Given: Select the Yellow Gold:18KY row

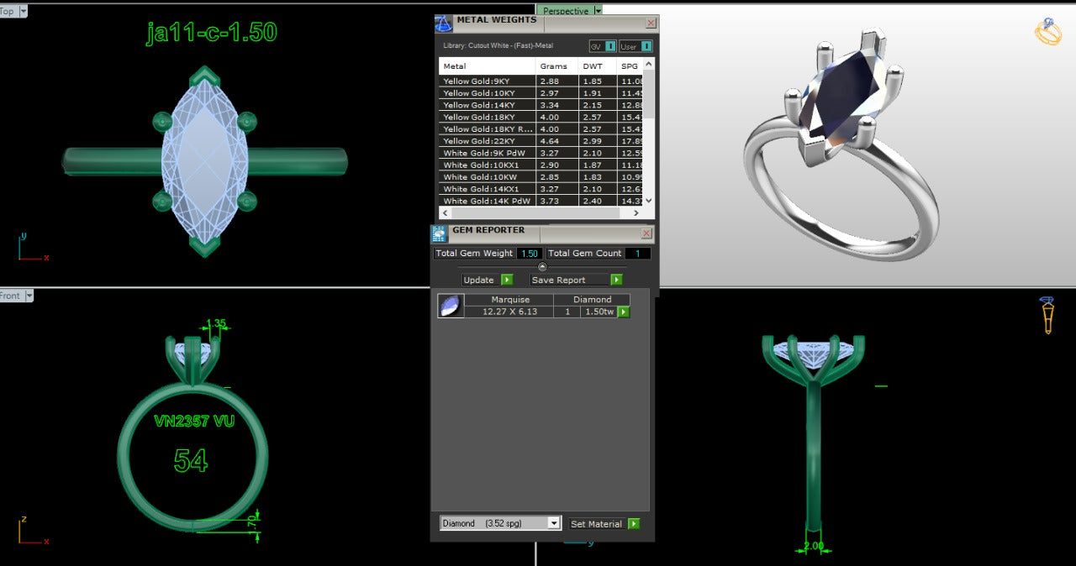Looking at the screenshot, I should pos(541,117).
